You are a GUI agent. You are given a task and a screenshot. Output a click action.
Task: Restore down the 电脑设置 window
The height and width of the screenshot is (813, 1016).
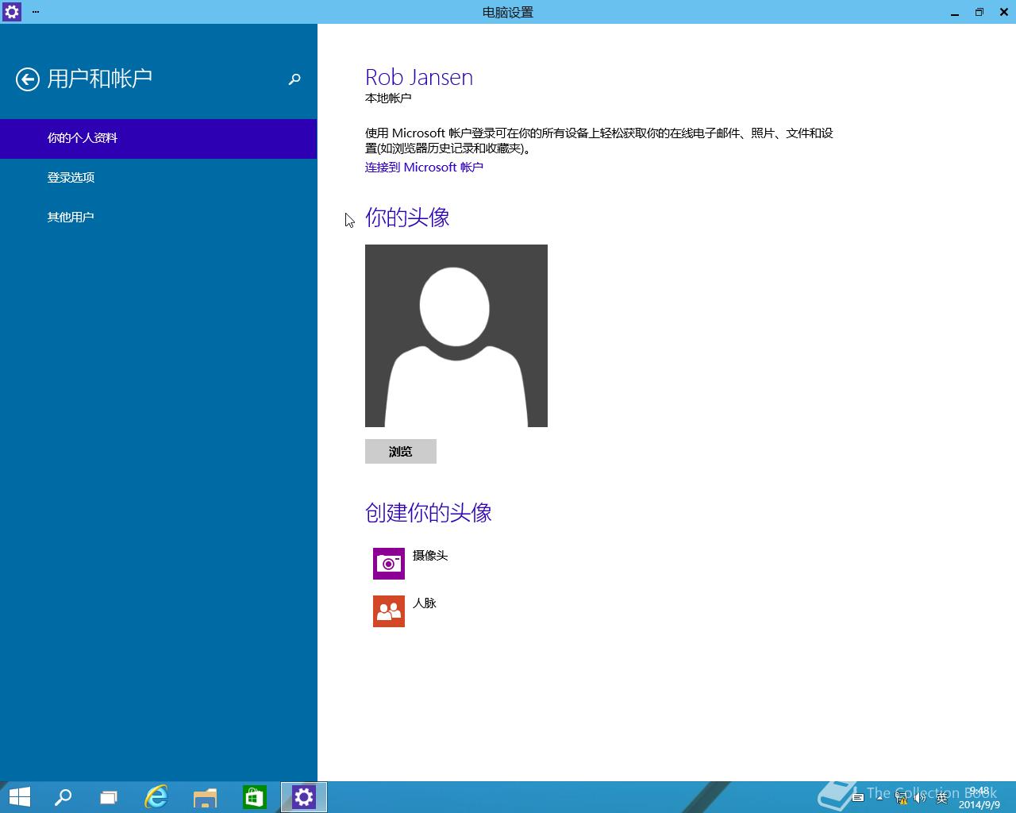pos(979,12)
